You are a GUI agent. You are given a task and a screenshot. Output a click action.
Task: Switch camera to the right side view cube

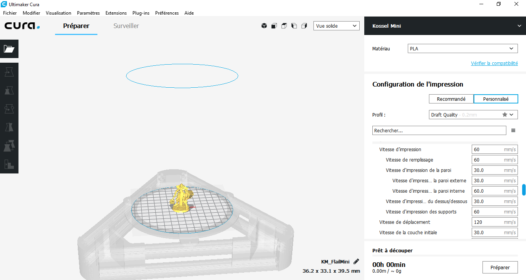pyautogui.click(x=304, y=26)
